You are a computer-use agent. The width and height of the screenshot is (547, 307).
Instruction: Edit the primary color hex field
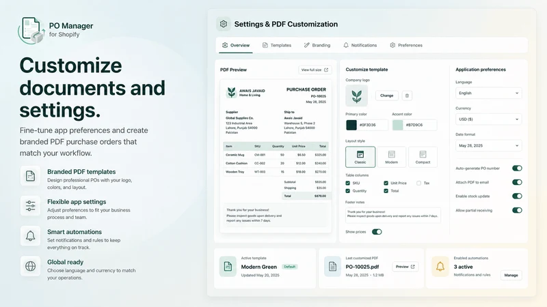click(372, 125)
